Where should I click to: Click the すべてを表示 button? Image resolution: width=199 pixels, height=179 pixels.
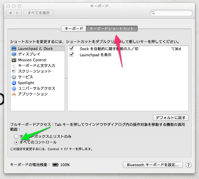[x=39, y=13]
